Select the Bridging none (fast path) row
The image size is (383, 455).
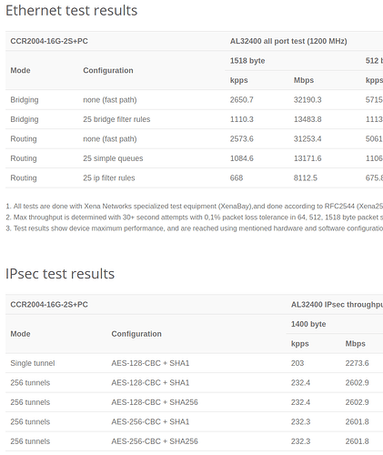point(194,100)
